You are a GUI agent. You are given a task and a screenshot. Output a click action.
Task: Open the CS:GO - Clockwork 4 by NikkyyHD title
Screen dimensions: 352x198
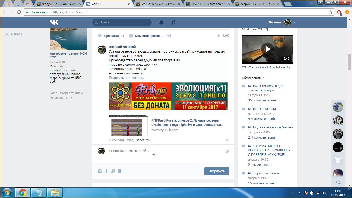coord(266,67)
